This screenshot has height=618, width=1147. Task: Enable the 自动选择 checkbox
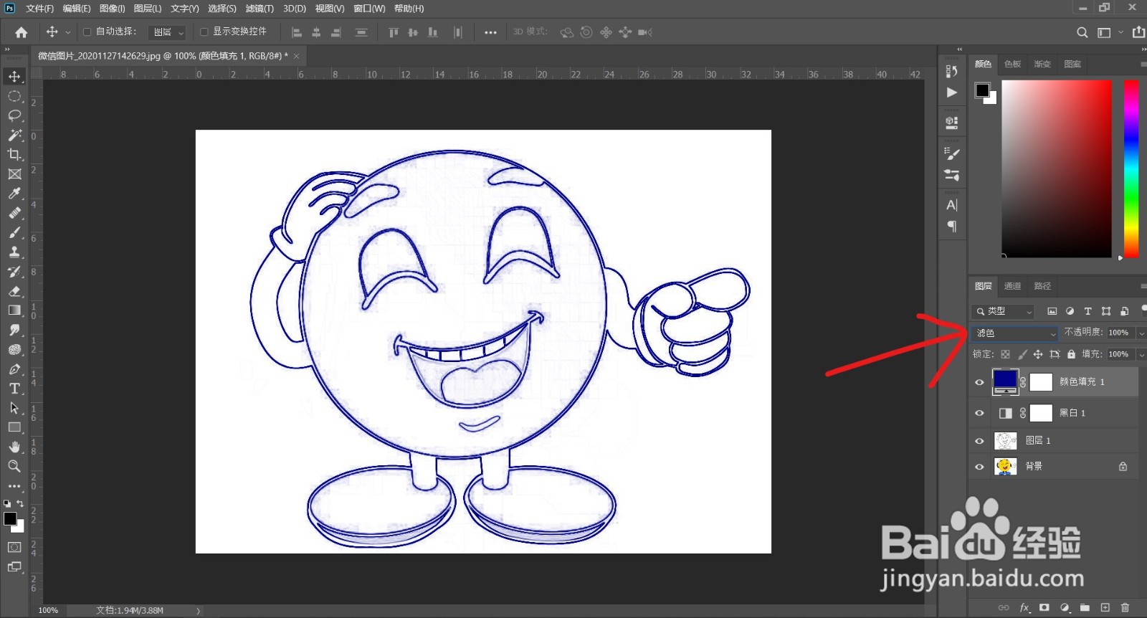tap(87, 32)
